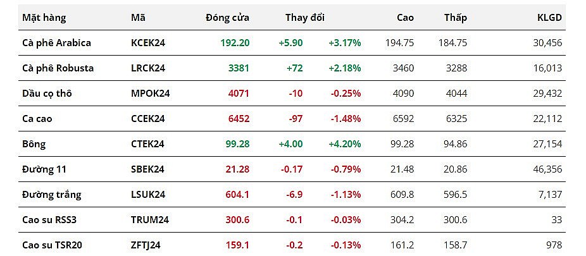Screen dimensions: 586x256
Task: Select the 'Đường trắng' commodity name
Action: pos(51,195)
